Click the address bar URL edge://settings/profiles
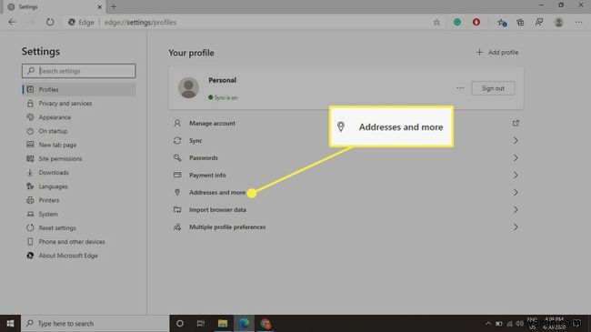591x332 pixels. (140, 22)
